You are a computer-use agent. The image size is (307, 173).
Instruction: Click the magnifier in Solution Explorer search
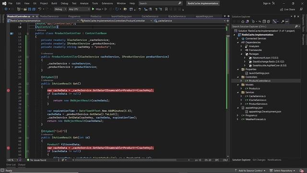296,26
